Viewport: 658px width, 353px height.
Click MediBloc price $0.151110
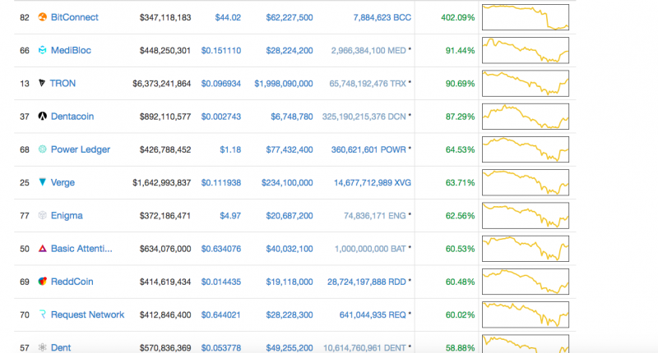pos(221,51)
